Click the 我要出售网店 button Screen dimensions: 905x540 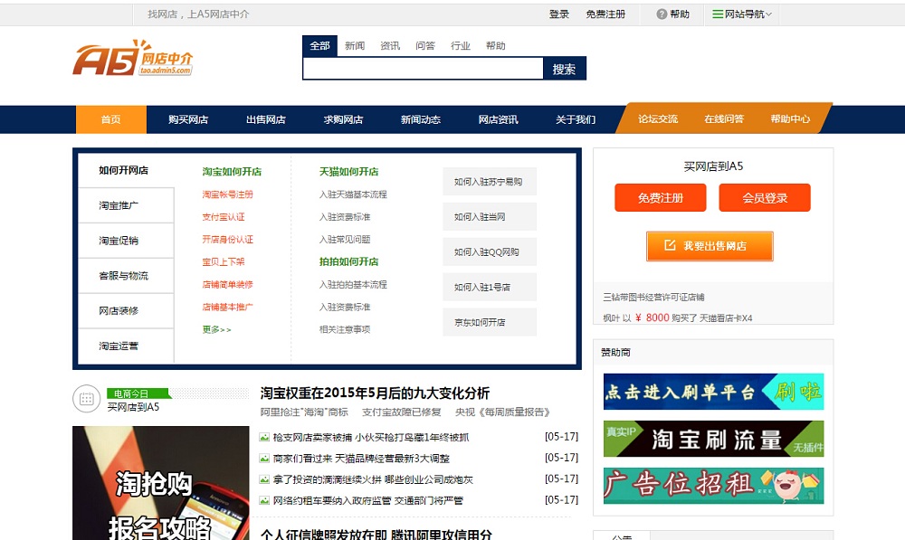pos(710,246)
